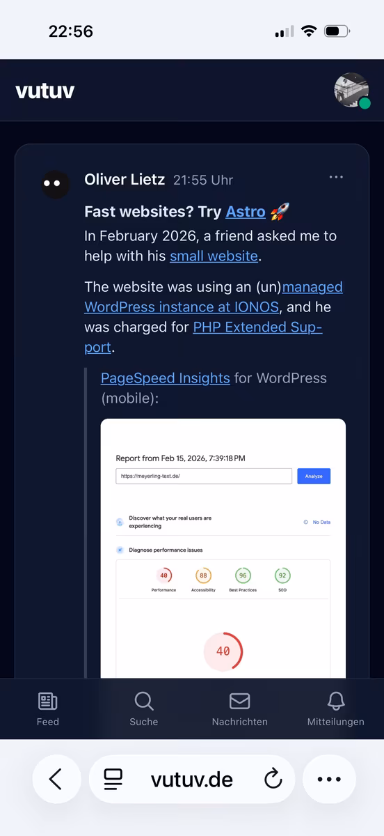Viewport: 384px width, 836px height.
Task: Open the page reader menu icon
Action: [113, 779]
